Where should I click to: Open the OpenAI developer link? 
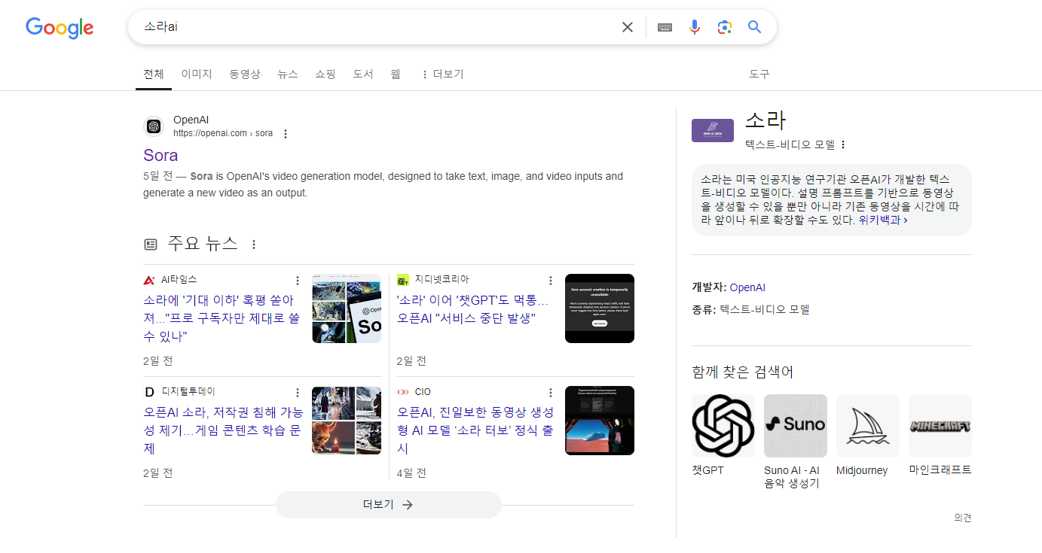(x=747, y=287)
